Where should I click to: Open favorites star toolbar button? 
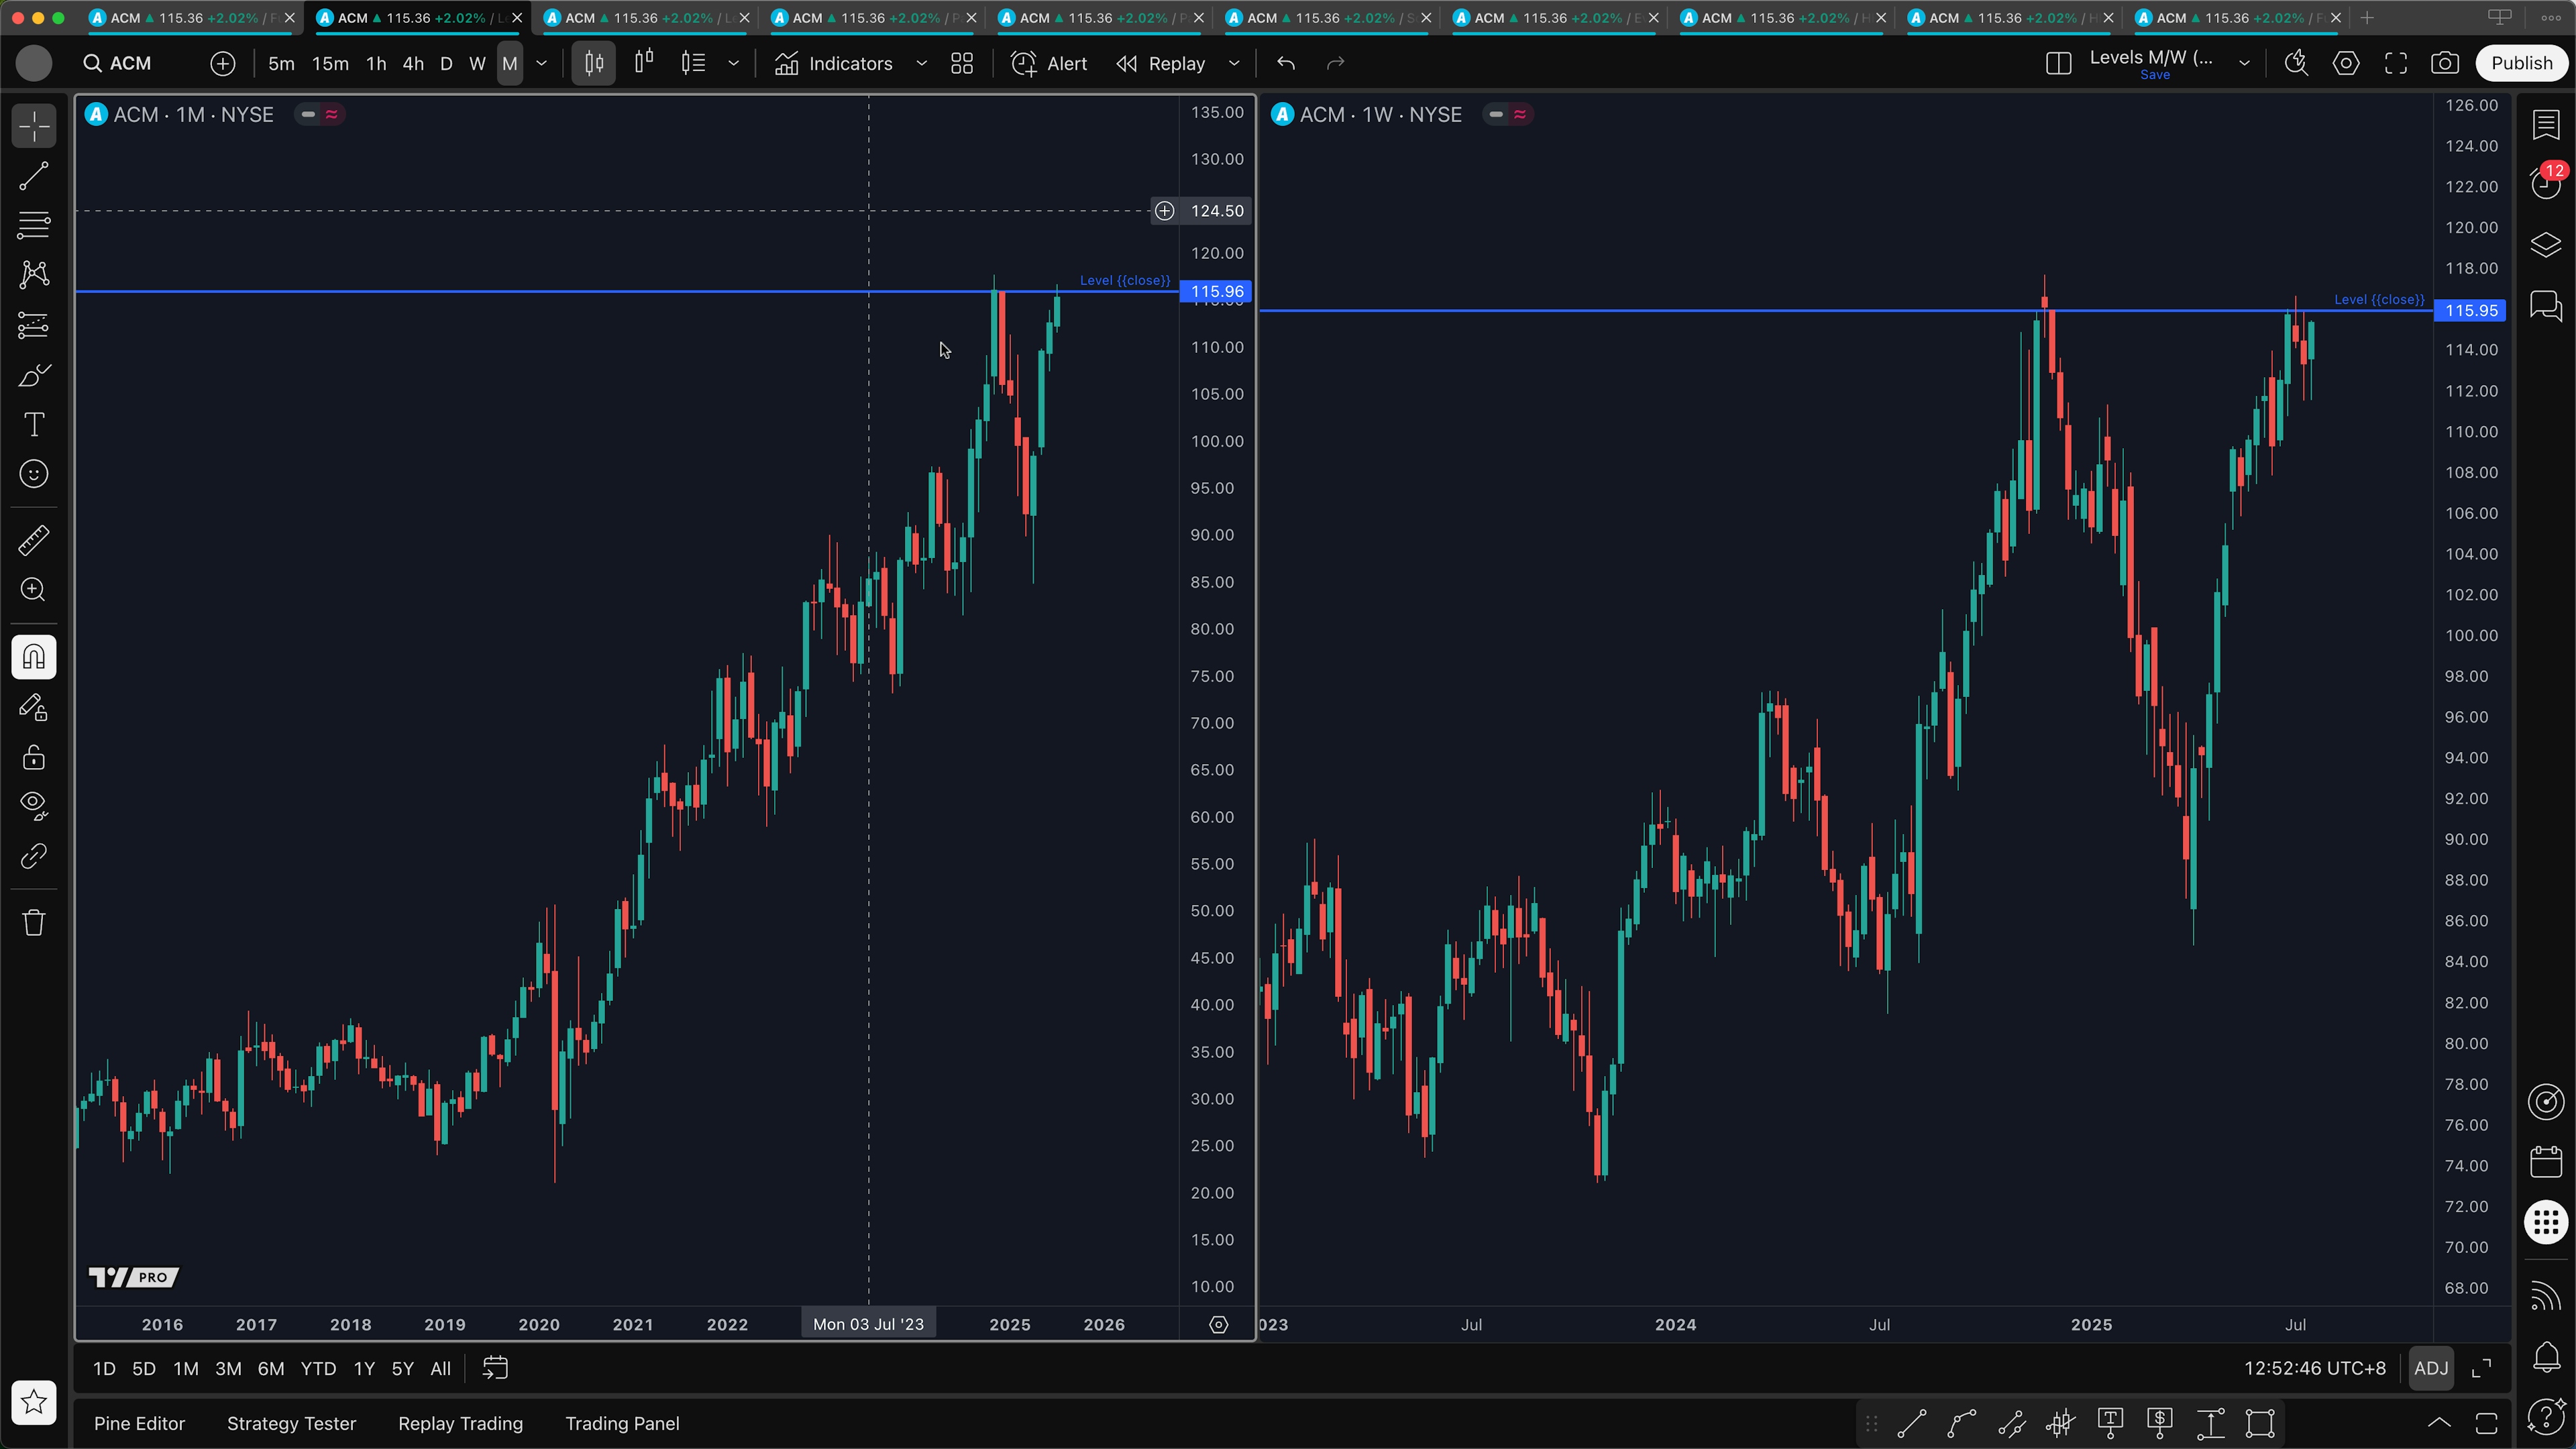pos(34,1402)
